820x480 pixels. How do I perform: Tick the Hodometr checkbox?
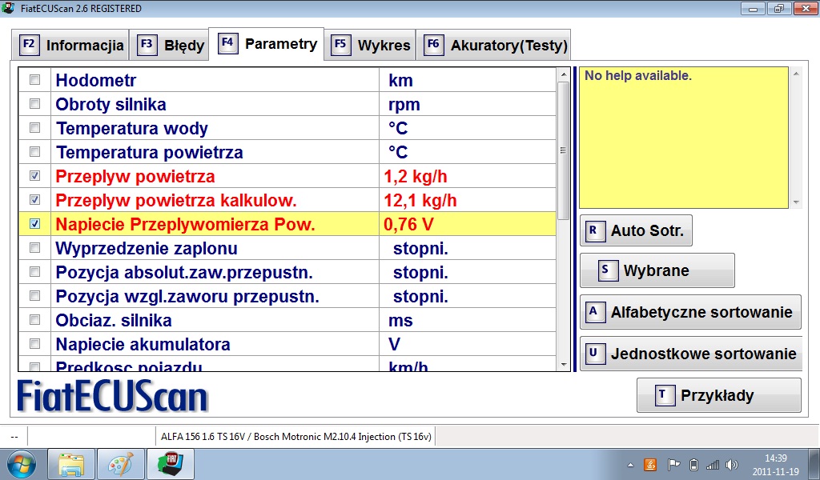coord(35,80)
